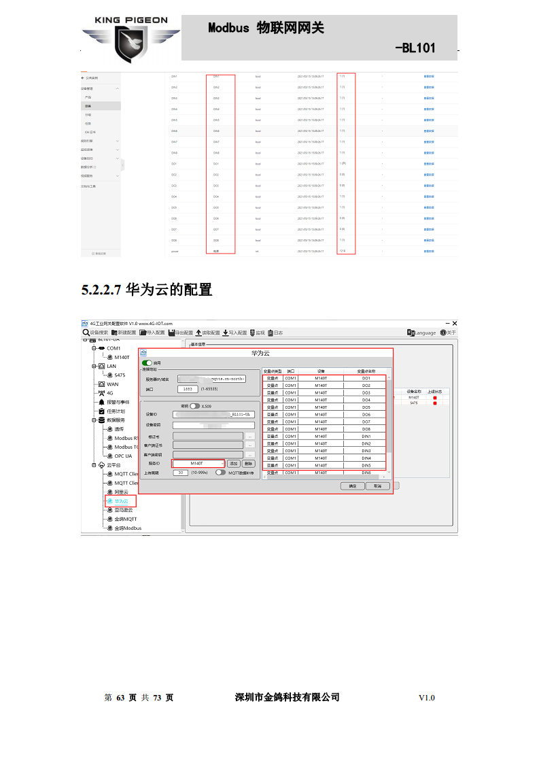The image size is (539, 763).
Task: Open the 金鸽MQTT tree node
Action: coord(122,520)
